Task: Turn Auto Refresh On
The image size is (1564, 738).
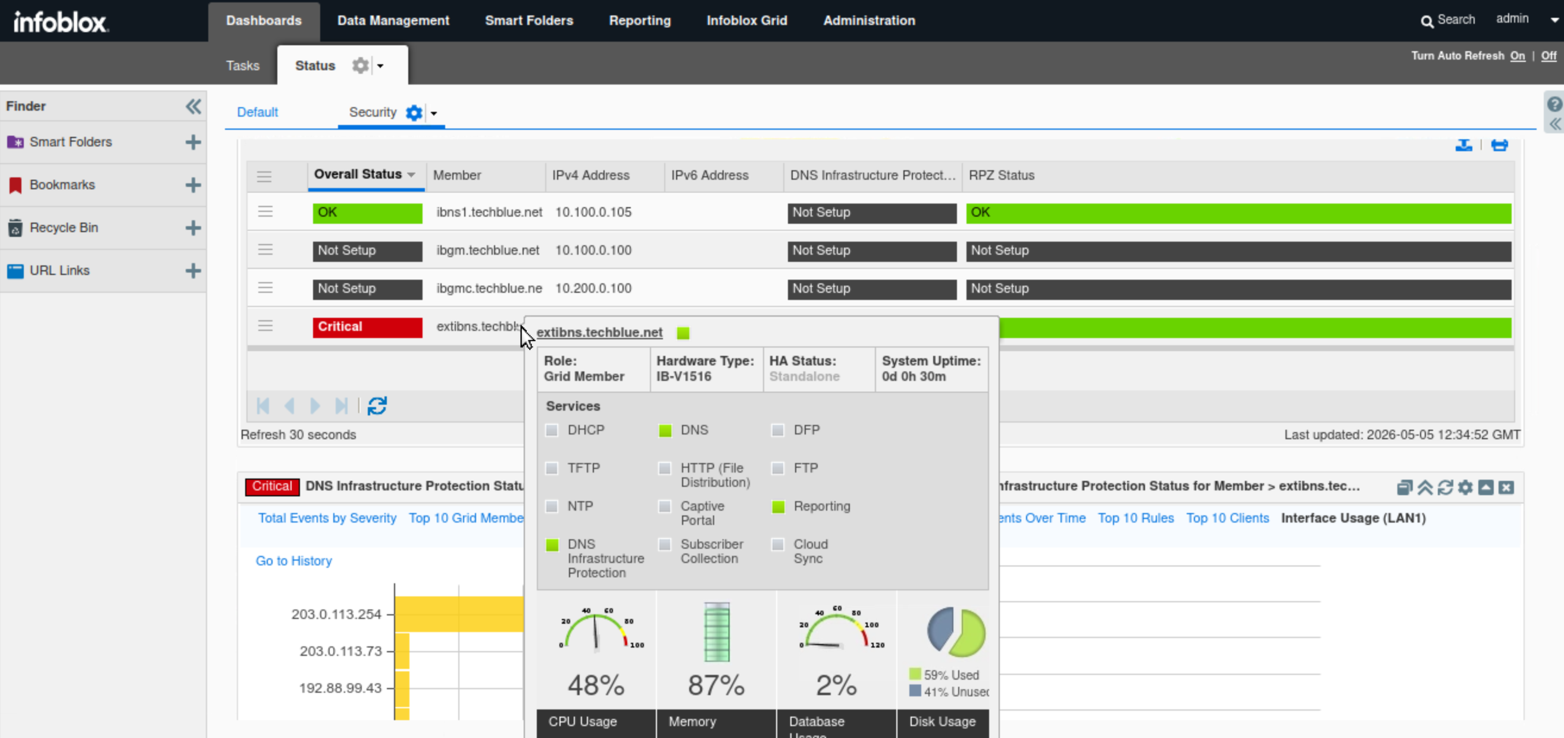Action: [1518, 56]
